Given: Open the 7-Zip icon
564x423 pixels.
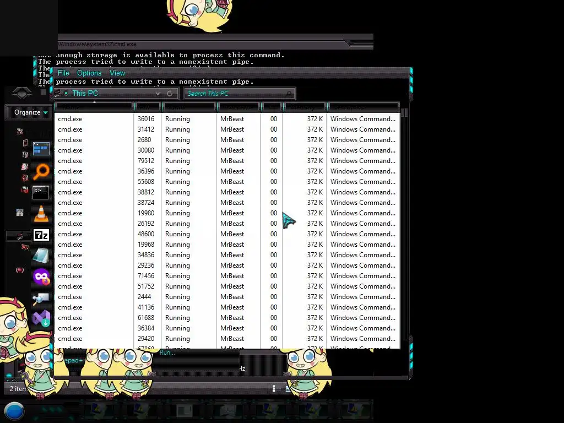Looking at the screenshot, I should pos(41,235).
